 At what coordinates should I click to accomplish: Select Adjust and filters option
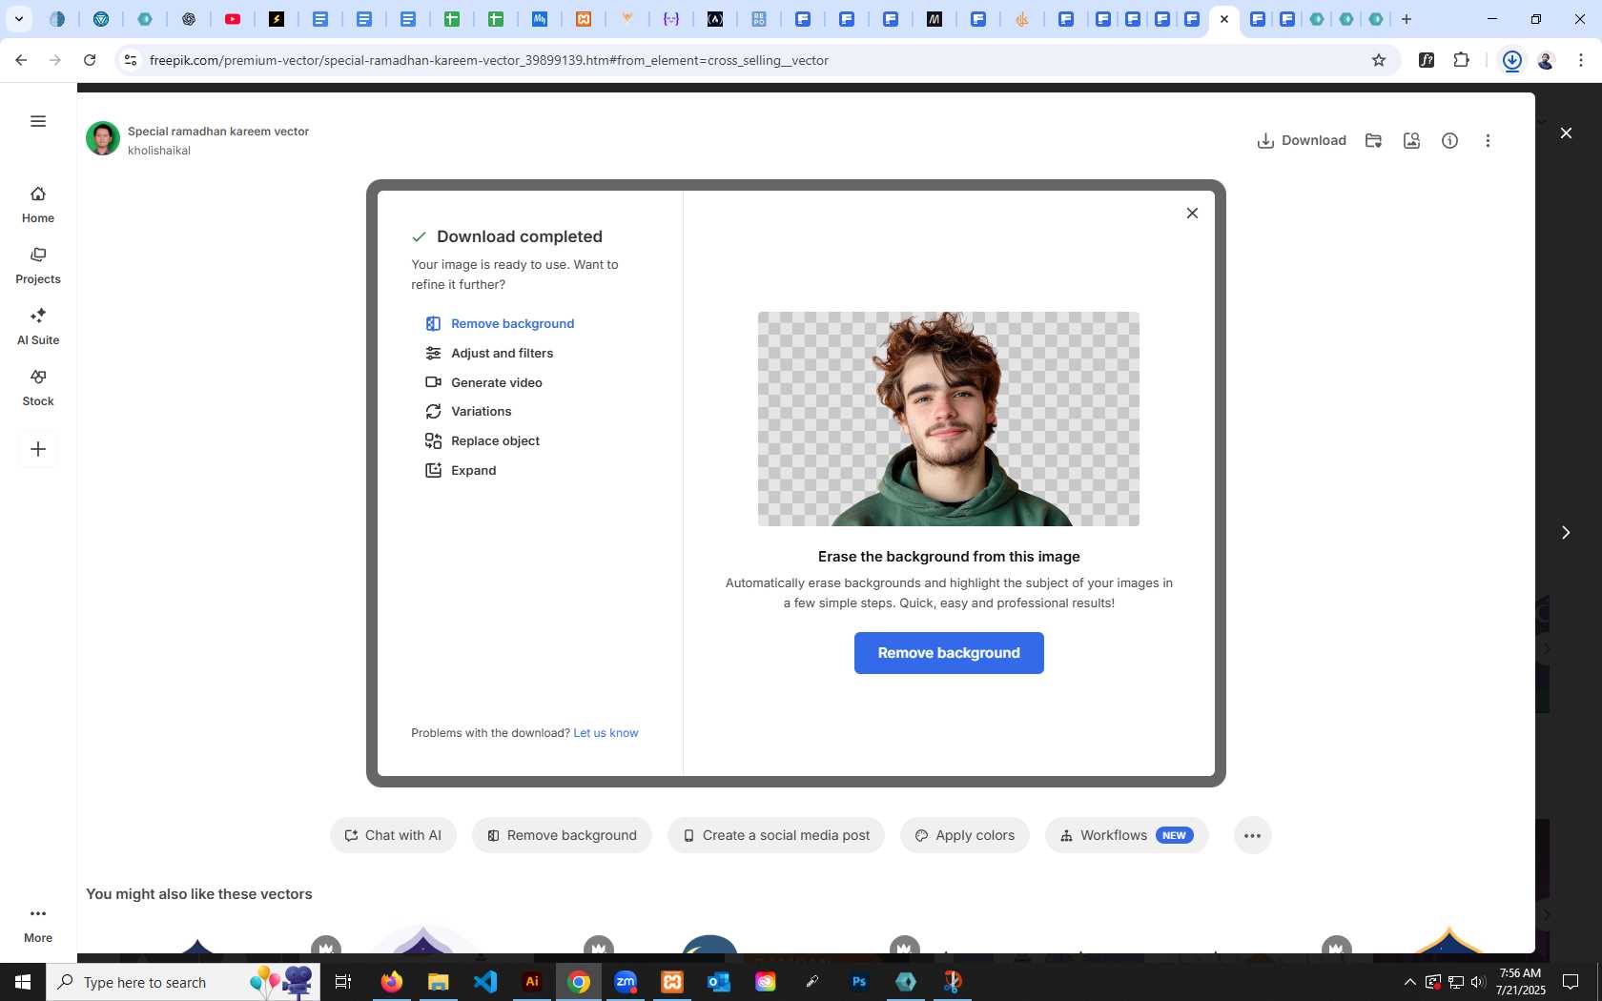[x=489, y=354]
